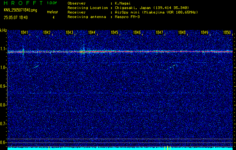
Task: Click the 1841 time marker
Action: tap(24, 33)
